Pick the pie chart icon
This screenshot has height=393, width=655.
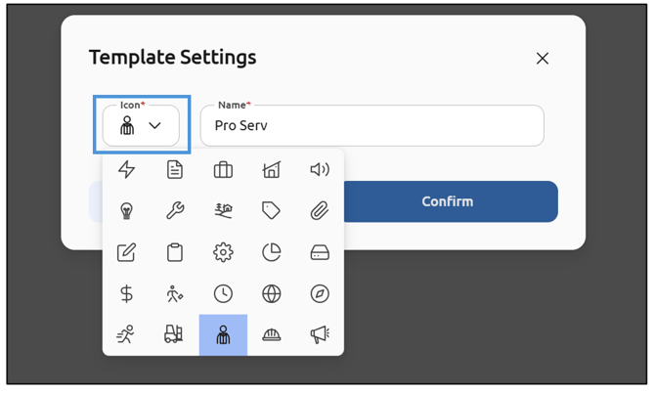[271, 253]
